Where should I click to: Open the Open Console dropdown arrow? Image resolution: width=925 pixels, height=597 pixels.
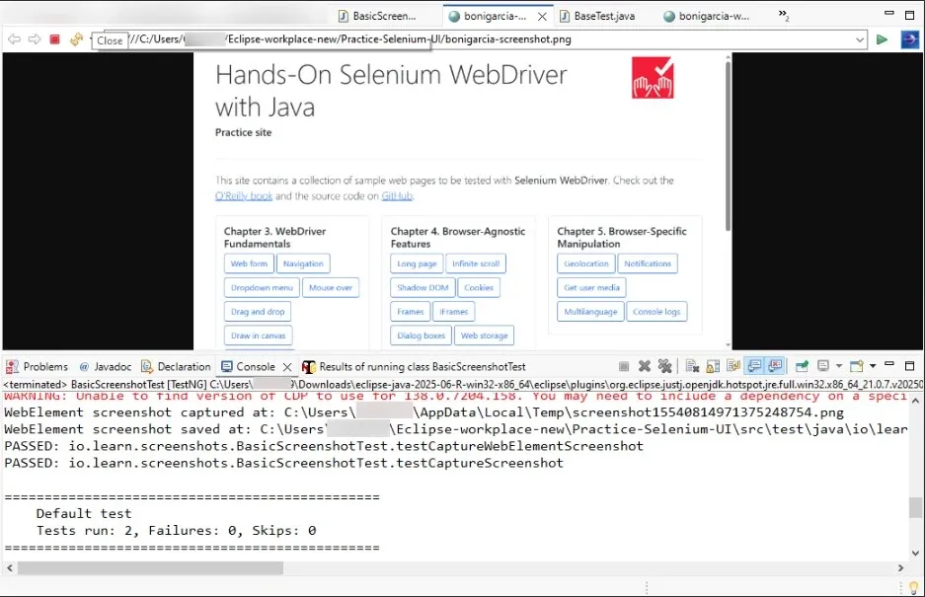873,366
